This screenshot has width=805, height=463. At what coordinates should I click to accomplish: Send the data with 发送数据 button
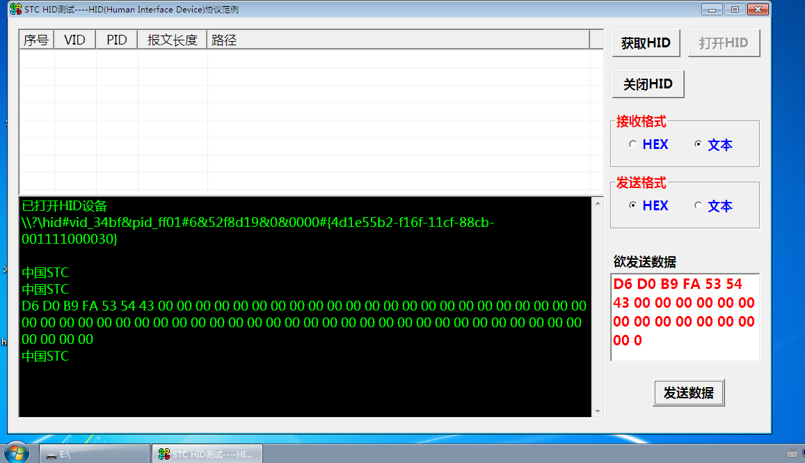pyautogui.click(x=689, y=393)
